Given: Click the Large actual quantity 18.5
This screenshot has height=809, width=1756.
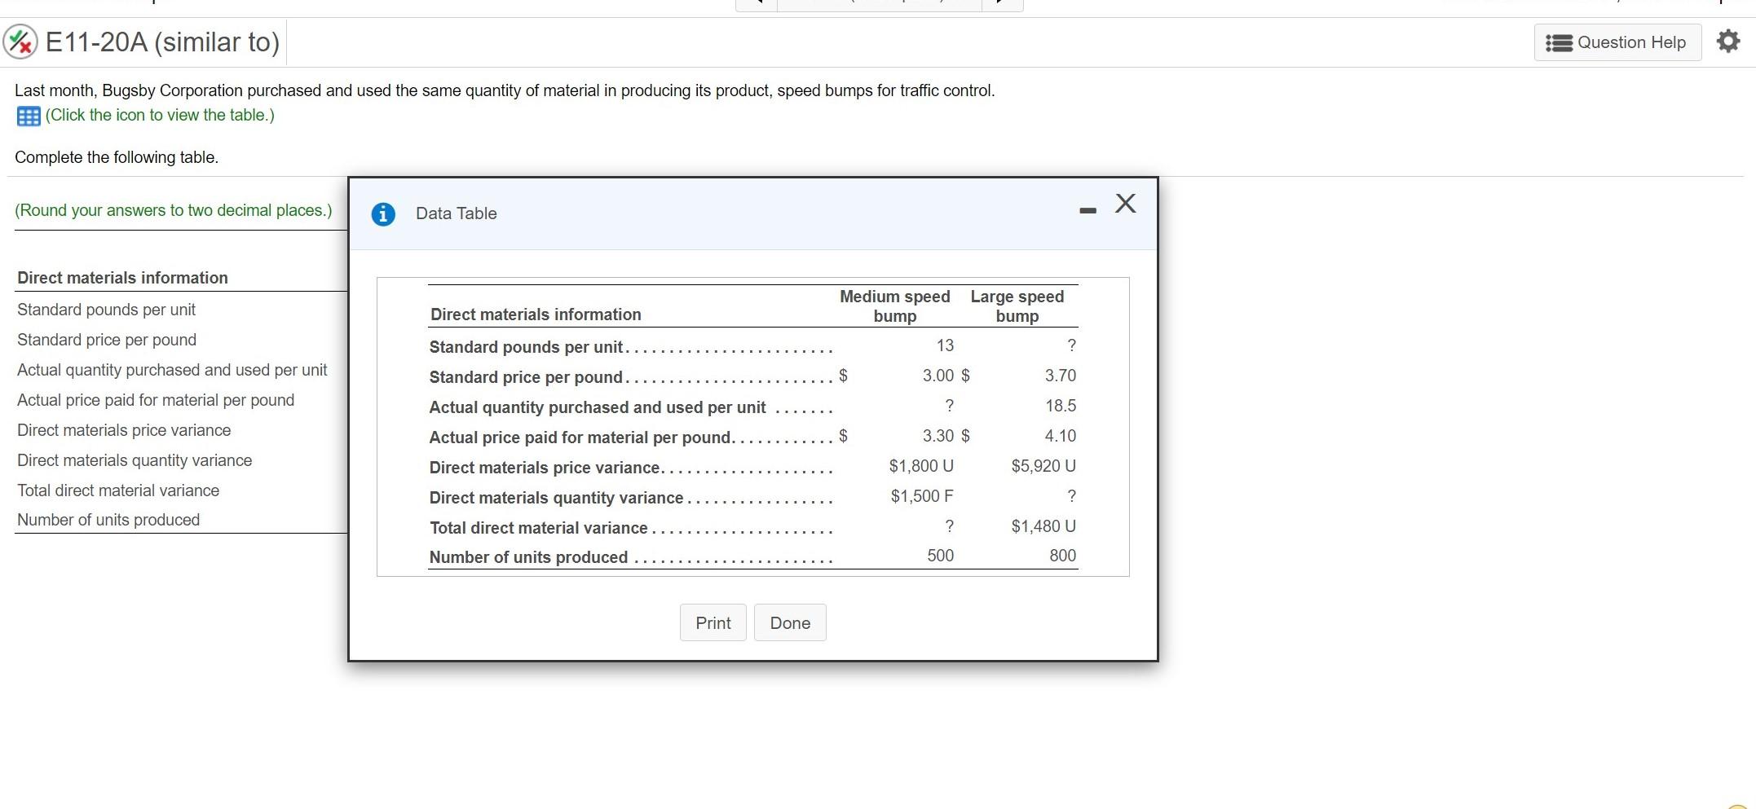Looking at the screenshot, I should point(1061,406).
